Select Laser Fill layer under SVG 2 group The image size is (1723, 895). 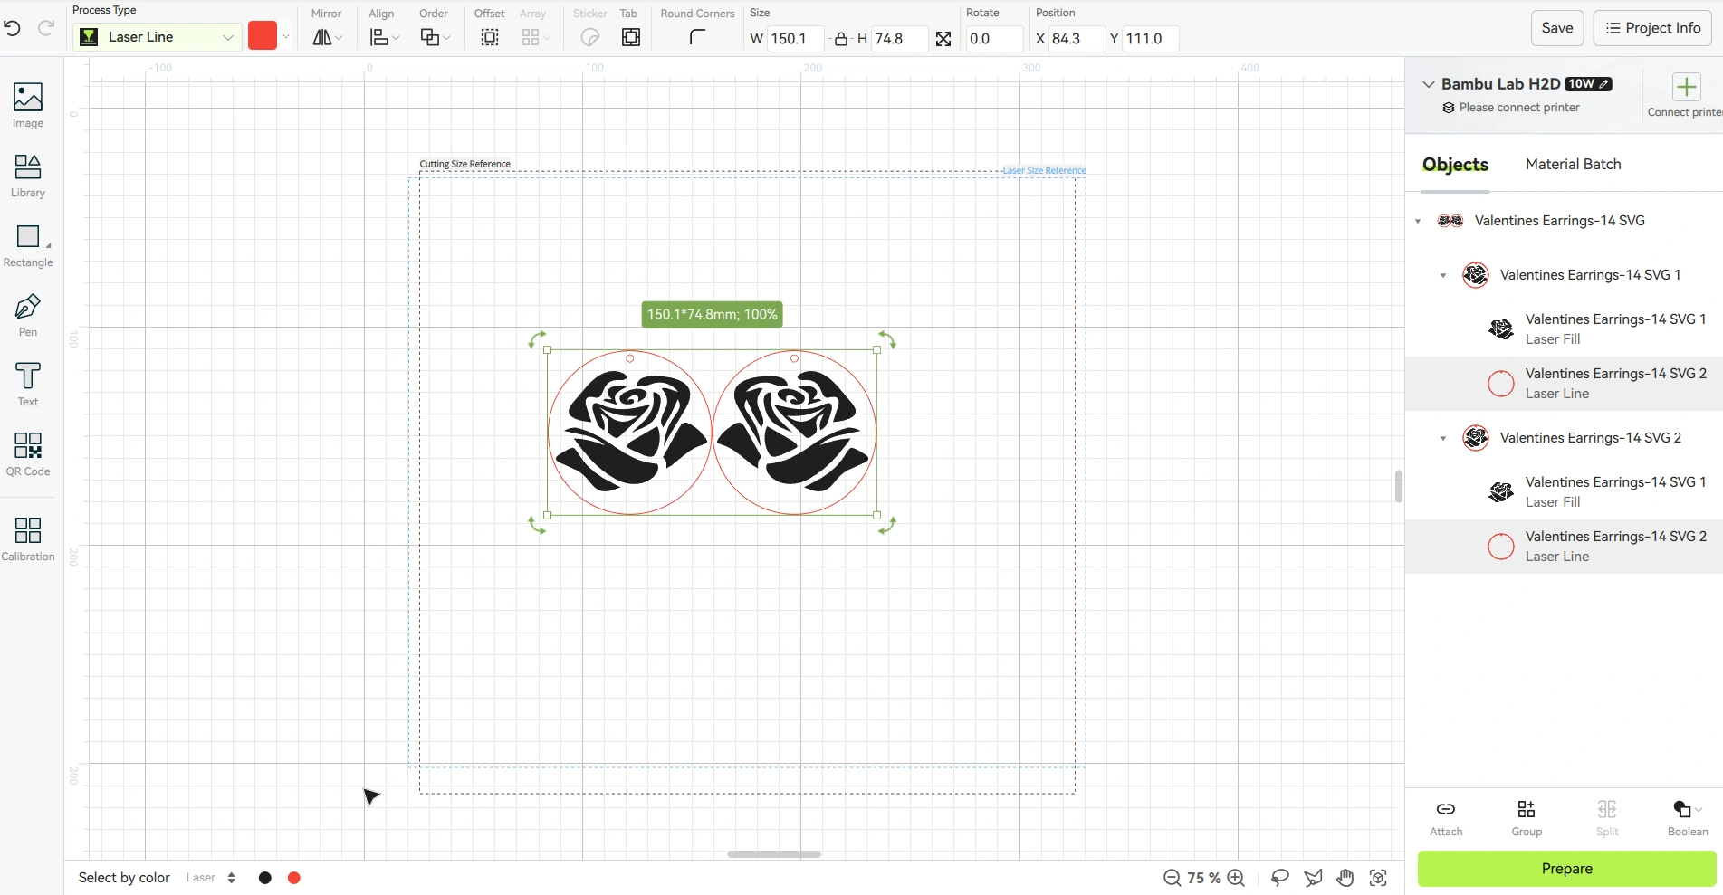click(x=1564, y=492)
